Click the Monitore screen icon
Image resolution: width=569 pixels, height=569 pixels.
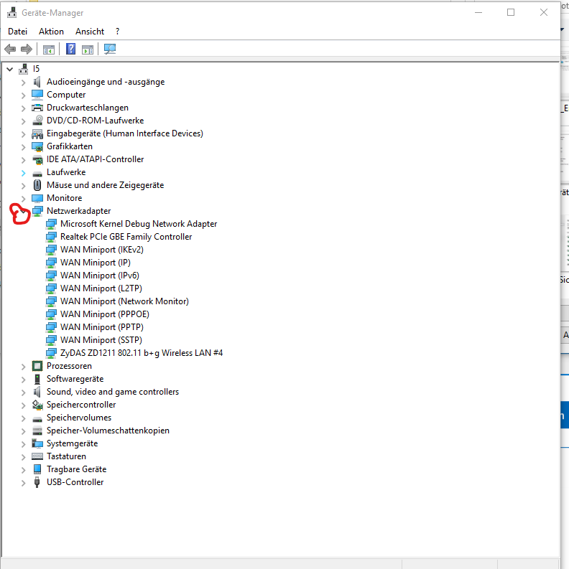(37, 198)
